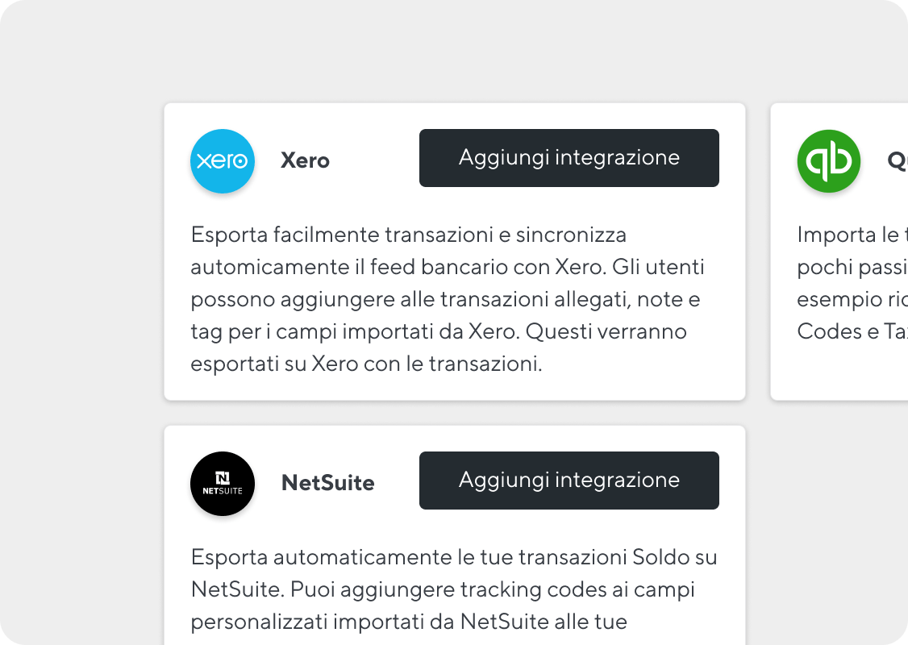Click the line "personalizzati importati da NetSuite alle tue"
Screen dimensions: 908x645
[409, 622]
